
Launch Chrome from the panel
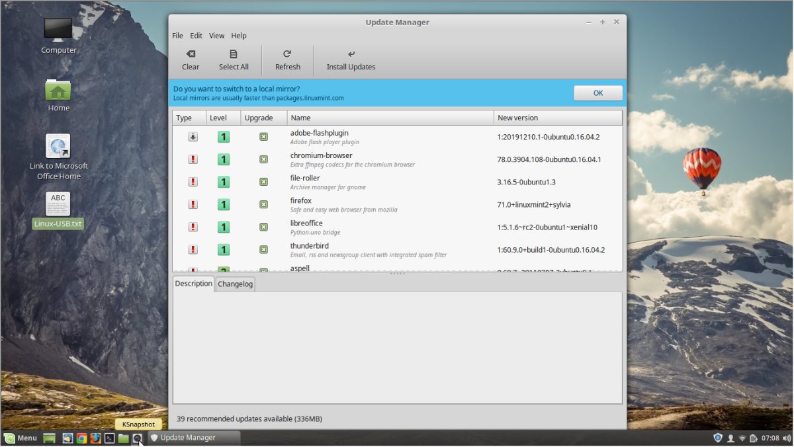(x=81, y=438)
